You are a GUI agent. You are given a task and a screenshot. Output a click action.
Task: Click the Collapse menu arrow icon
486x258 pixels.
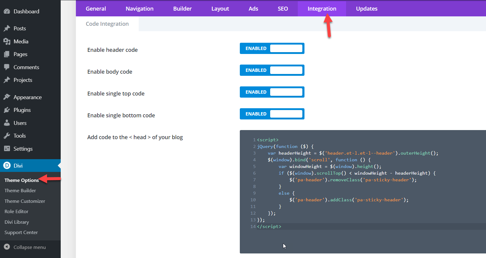click(x=7, y=247)
